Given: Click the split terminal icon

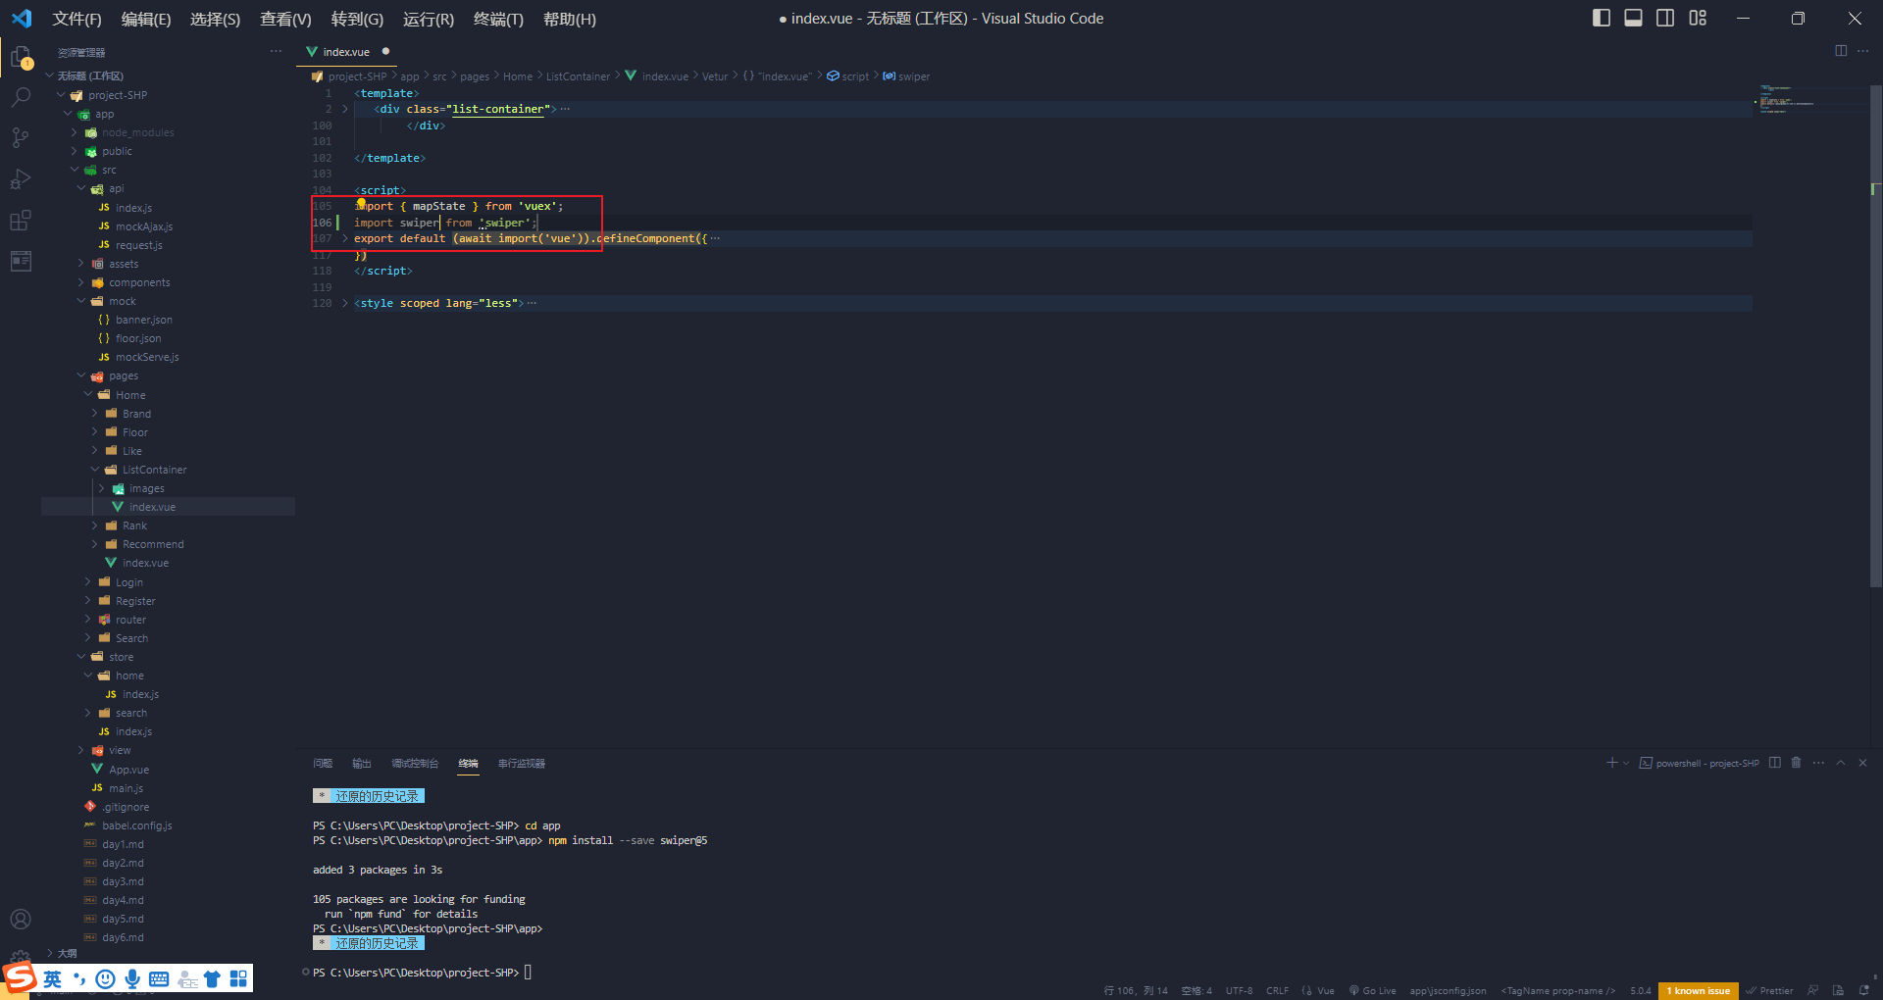Looking at the screenshot, I should pos(1774,763).
